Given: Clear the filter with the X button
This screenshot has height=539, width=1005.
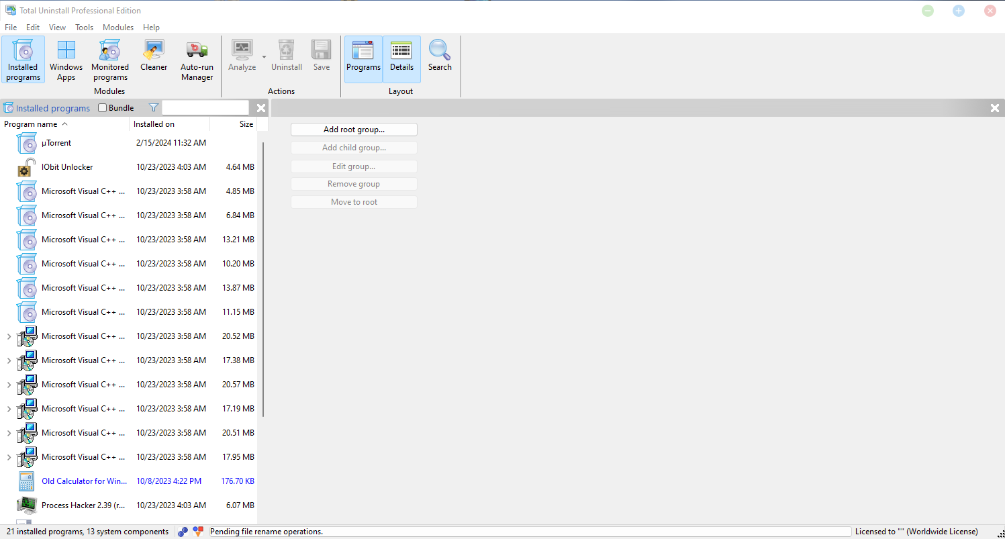Looking at the screenshot, I should tap(261, 108).
